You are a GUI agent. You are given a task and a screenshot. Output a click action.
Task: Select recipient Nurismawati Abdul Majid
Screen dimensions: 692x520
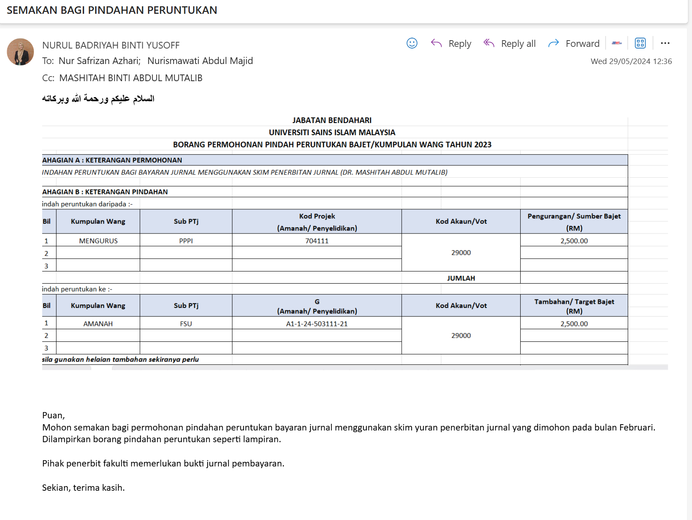(200, 61)
